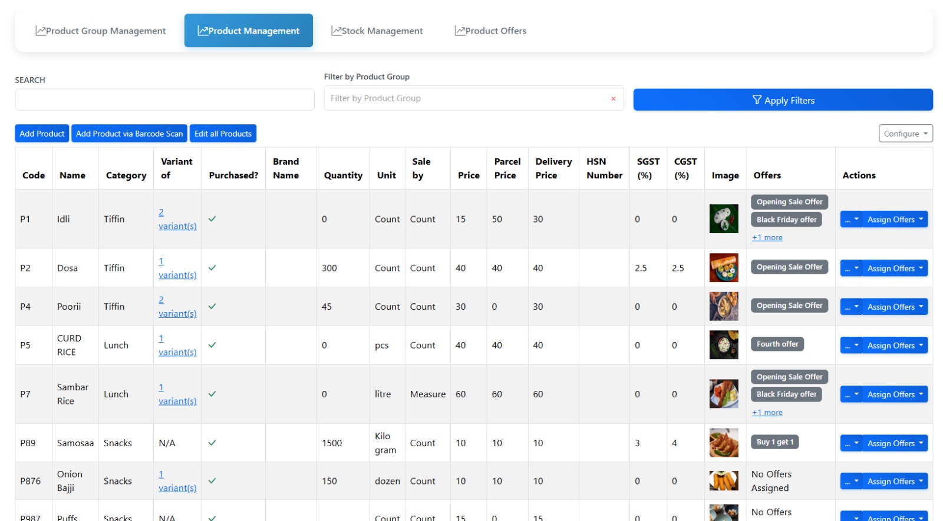Open the Configure dropdown
Screen dimensions: 943x521
pyautogui.click(x=905, y=134)
